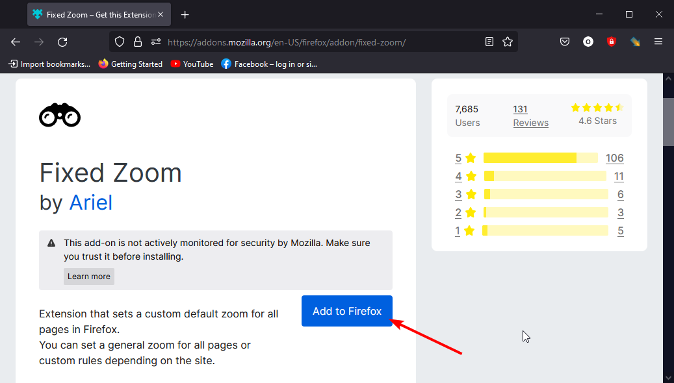Screen dimensions: 674x383
Task: Open the red shield extension icon
Action: [611, 42]
